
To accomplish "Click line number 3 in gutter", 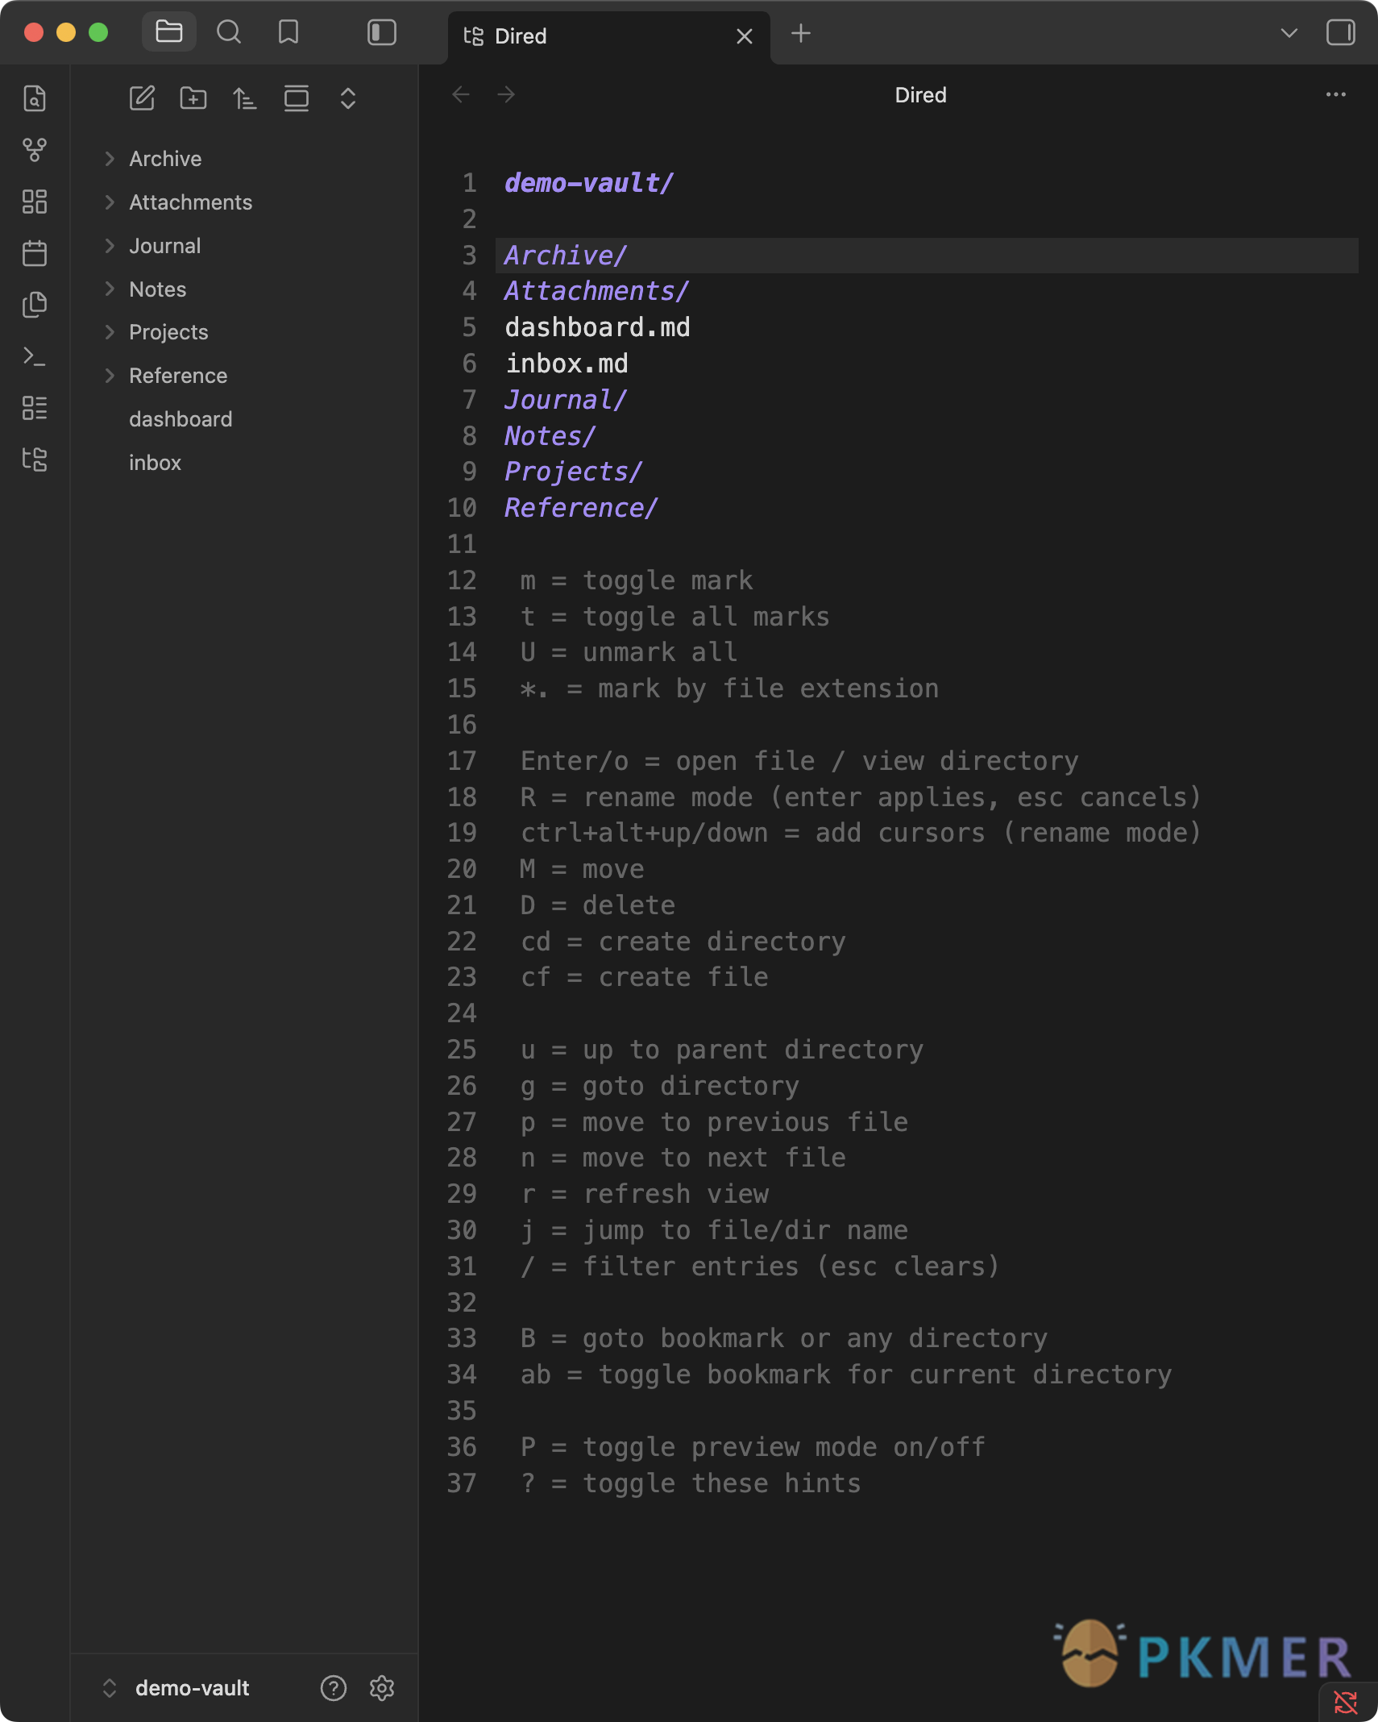I will [x=469, y=256].
